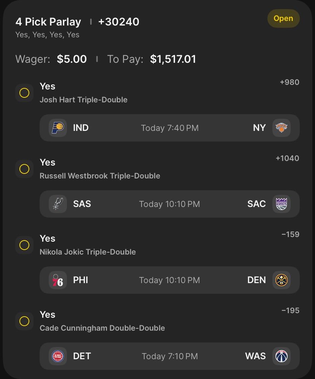Screen dimensions: 315x379
Task: Click the San Antonio Spurs logo
Action: (x=58, y=204)
